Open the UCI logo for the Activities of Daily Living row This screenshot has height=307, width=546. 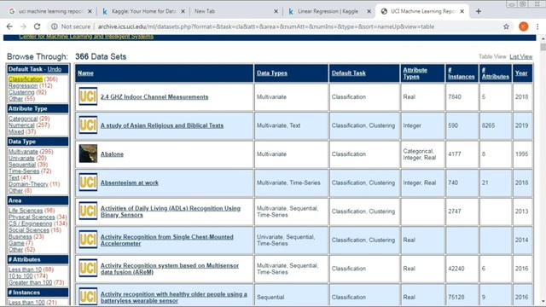(88, 211)
